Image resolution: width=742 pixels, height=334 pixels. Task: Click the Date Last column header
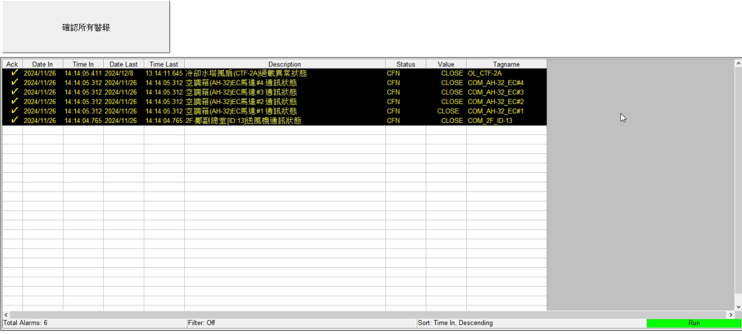pos(124,64)
